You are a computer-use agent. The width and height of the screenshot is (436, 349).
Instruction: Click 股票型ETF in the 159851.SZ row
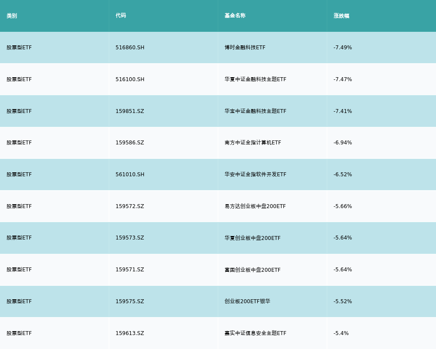(x=19, y=111)
